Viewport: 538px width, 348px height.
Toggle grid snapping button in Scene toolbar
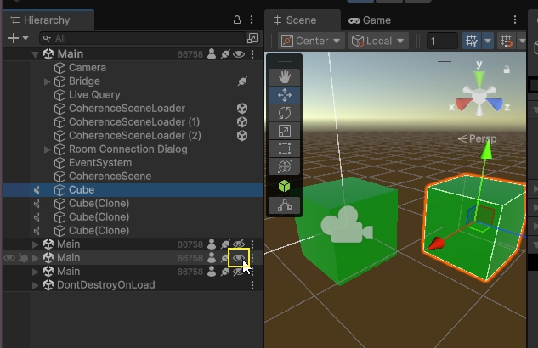coord(472,41)
